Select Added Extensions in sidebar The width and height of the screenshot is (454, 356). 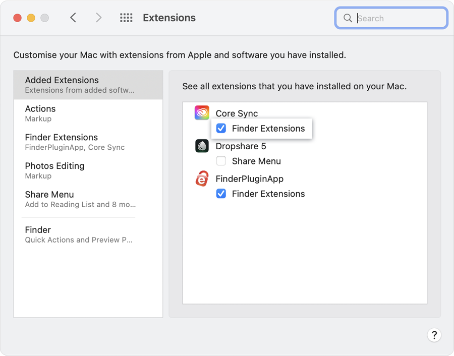[88, 85]
